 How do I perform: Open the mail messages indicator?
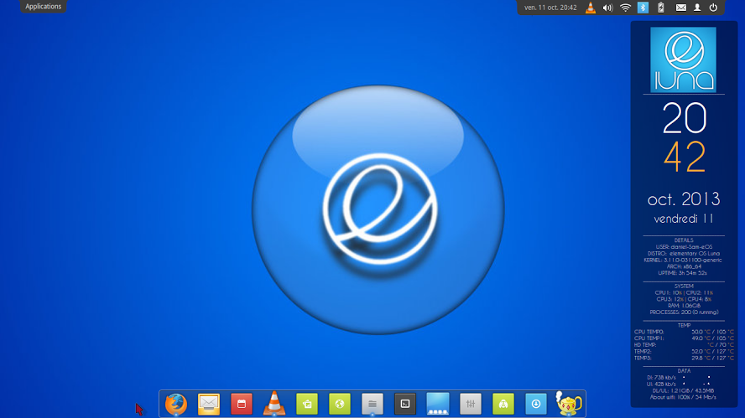[681, 8]
